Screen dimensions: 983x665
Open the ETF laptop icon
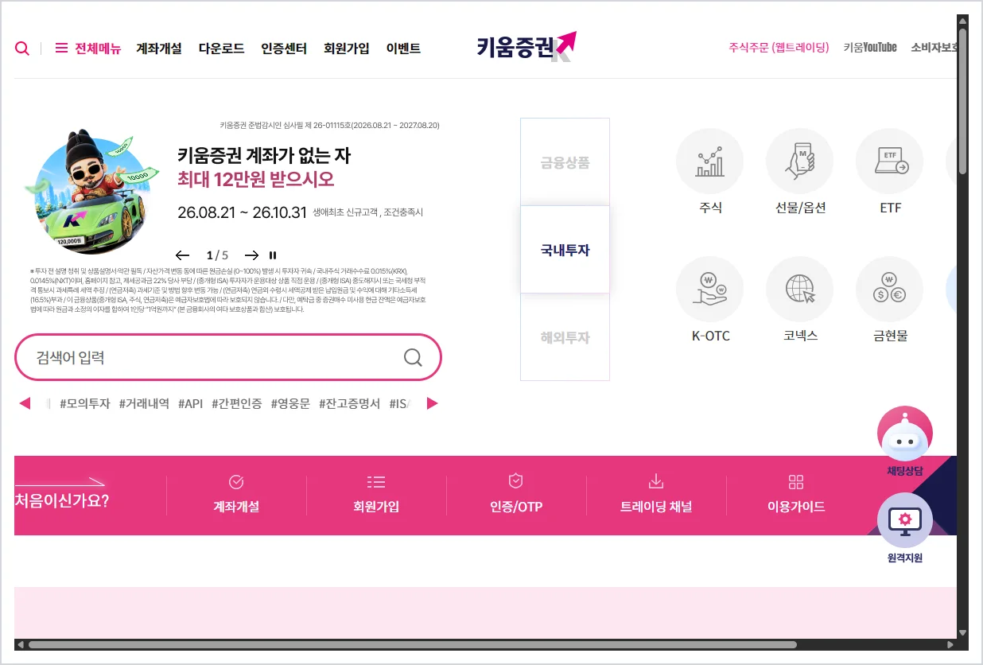point(890,162)
